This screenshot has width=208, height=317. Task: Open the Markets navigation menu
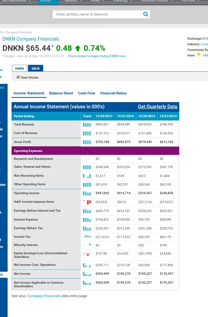73,1
